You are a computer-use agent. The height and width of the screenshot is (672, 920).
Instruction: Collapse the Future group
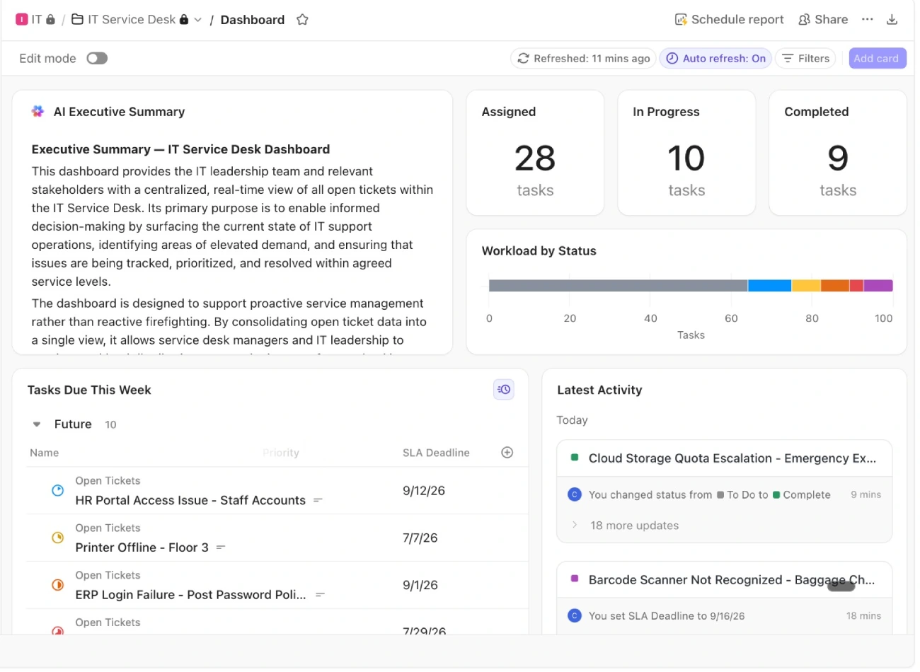[x=37, y=424]
